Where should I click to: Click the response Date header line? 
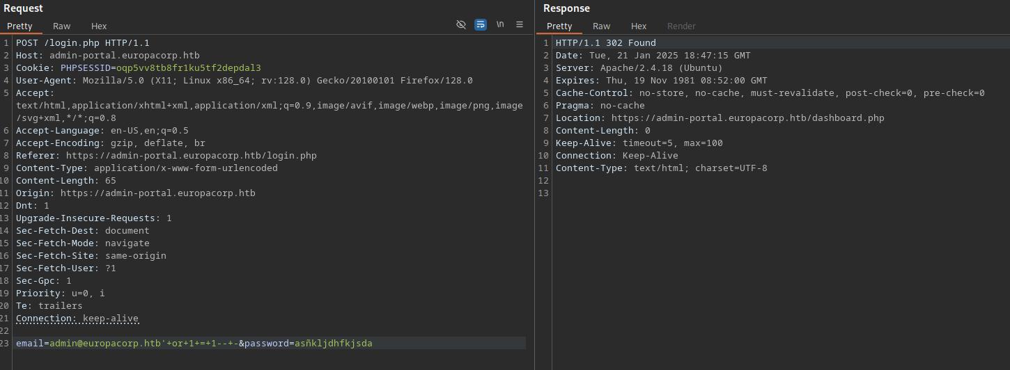pyautogui.click(x=653, y=55)
